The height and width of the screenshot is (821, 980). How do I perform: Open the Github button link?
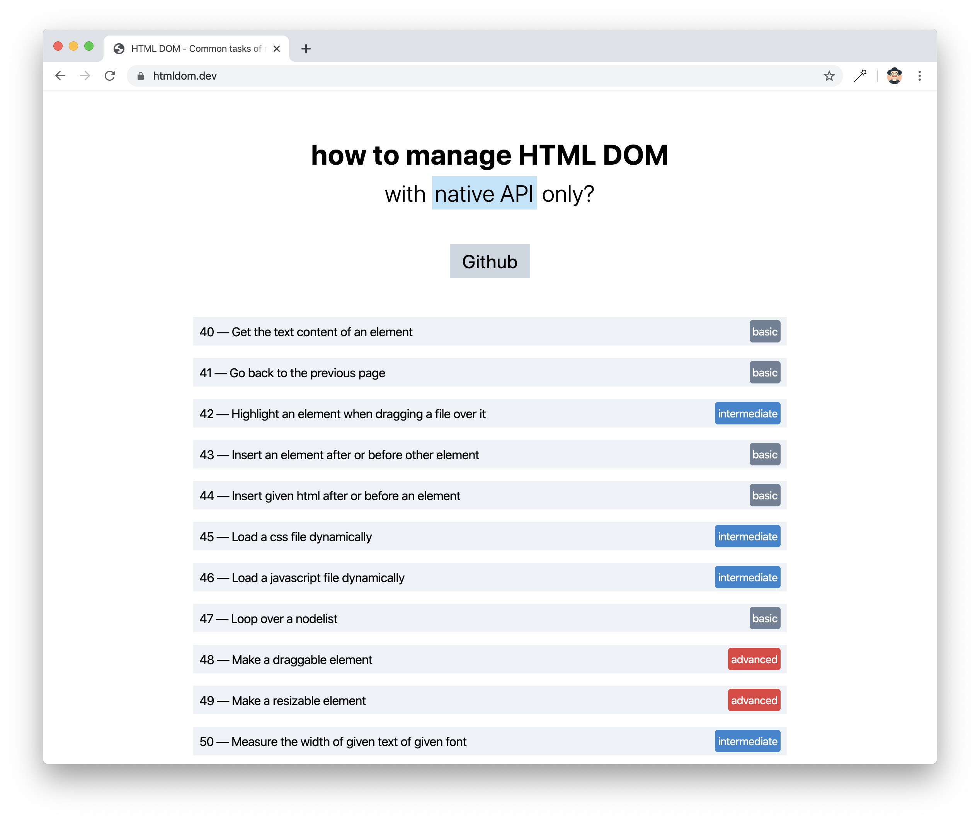coord(490,261)
